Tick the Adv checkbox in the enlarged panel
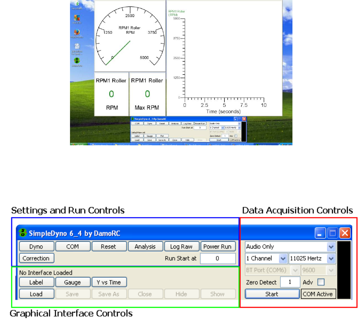The image size is (364, 324). coord(321,282)
